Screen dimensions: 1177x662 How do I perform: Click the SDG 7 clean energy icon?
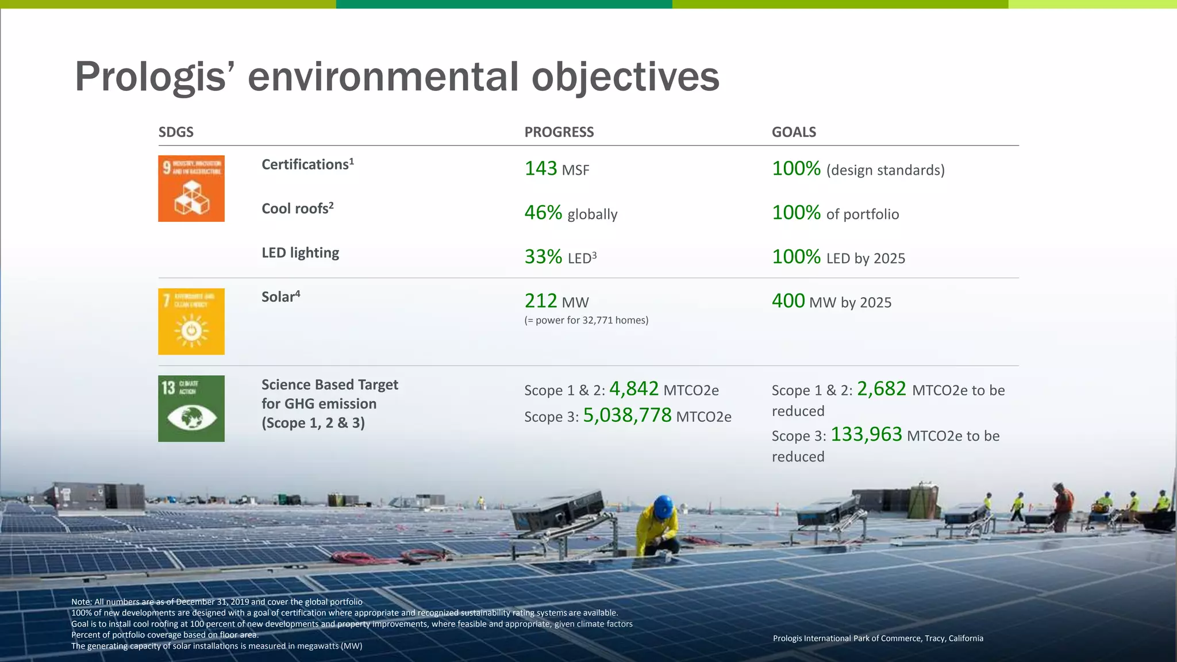click(191, 321)
